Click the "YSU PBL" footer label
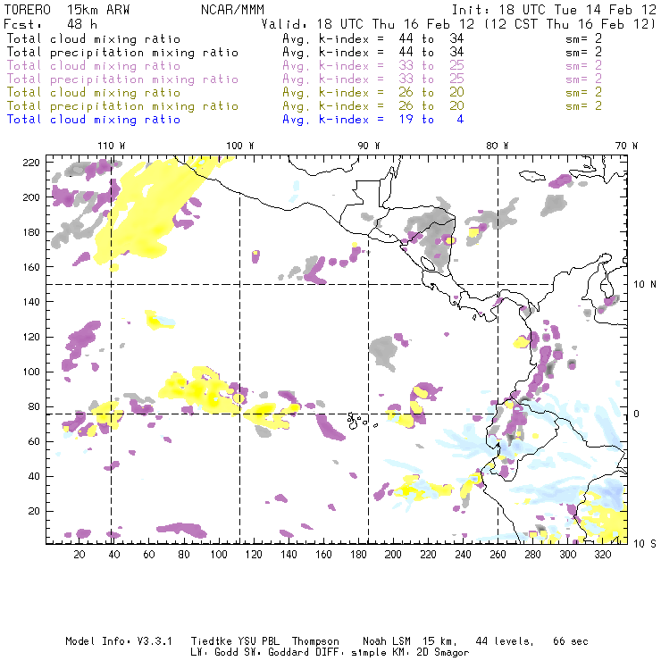 click(x=258, y=641)
